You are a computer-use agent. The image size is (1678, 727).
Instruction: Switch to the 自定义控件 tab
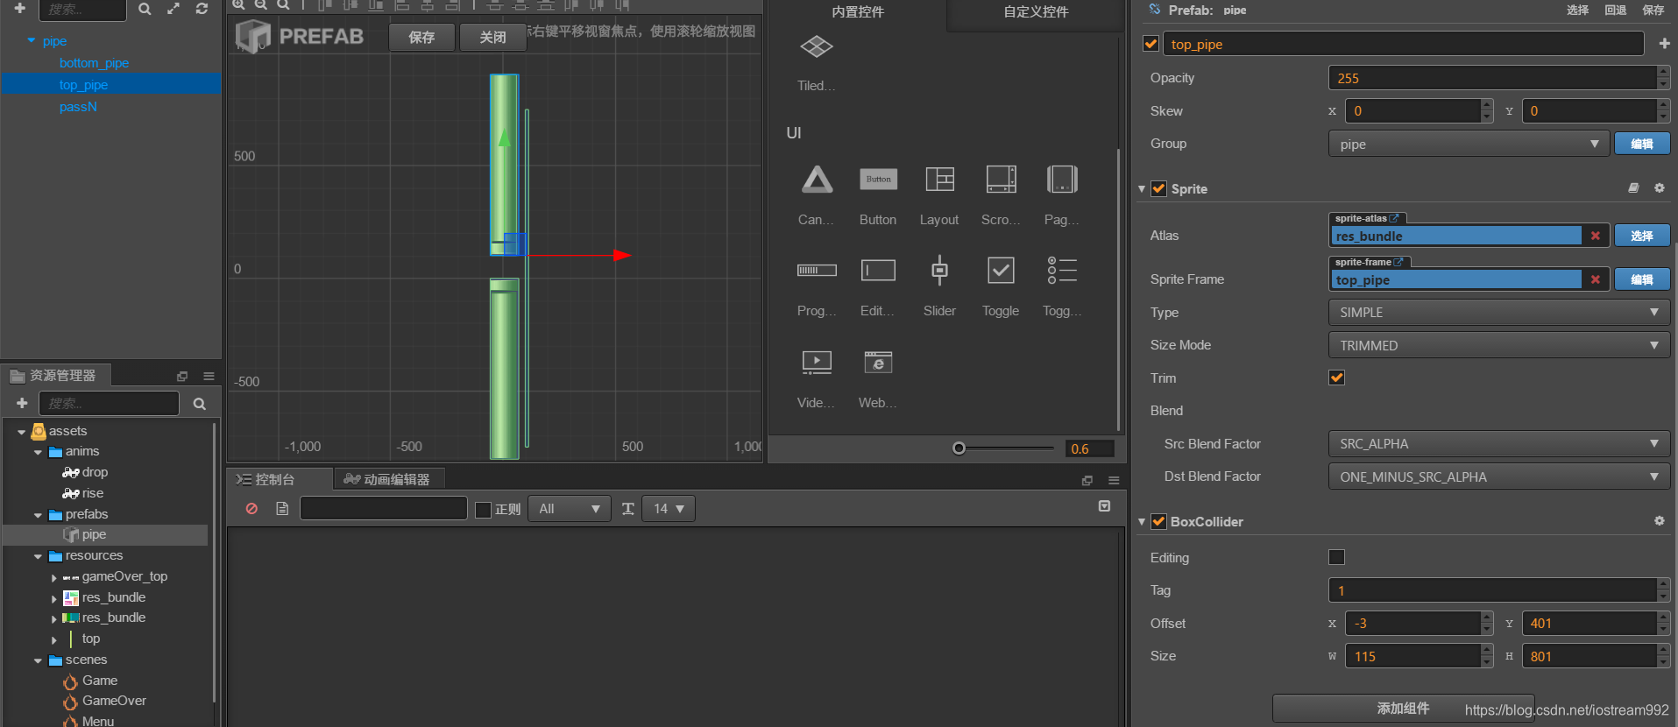click(1036, 12)
